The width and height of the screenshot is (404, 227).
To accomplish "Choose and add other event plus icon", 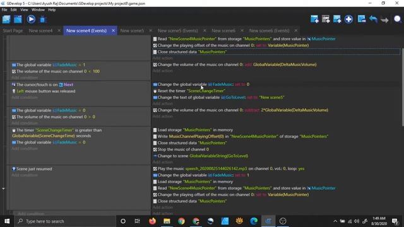I will click(x=348, y=19).
